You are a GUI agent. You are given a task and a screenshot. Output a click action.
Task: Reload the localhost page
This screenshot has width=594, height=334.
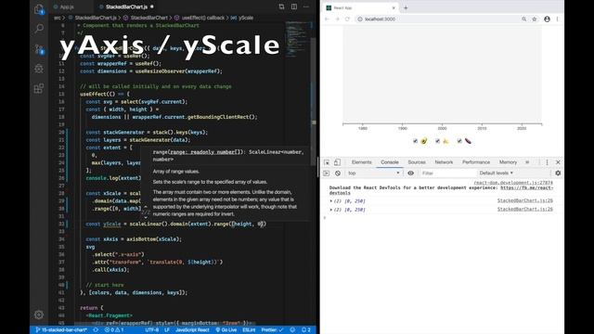[x=347, y=19]
